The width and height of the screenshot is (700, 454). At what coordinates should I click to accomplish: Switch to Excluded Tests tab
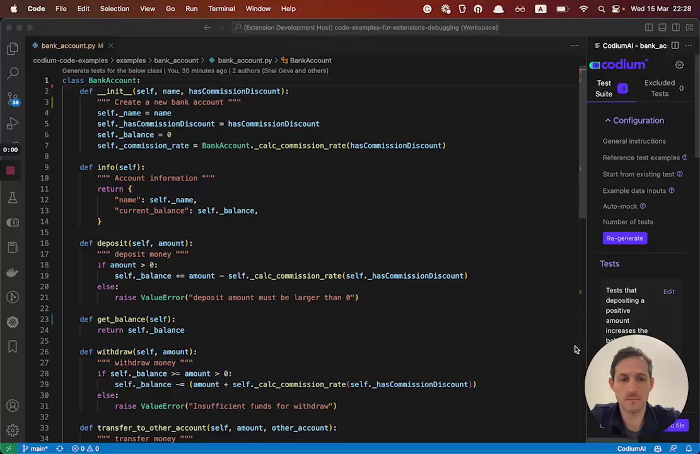click(663, 88)
